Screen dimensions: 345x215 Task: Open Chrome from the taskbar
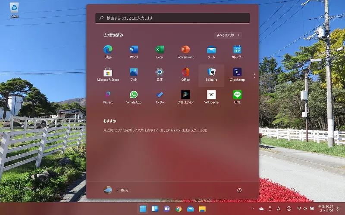click(179, 209)
